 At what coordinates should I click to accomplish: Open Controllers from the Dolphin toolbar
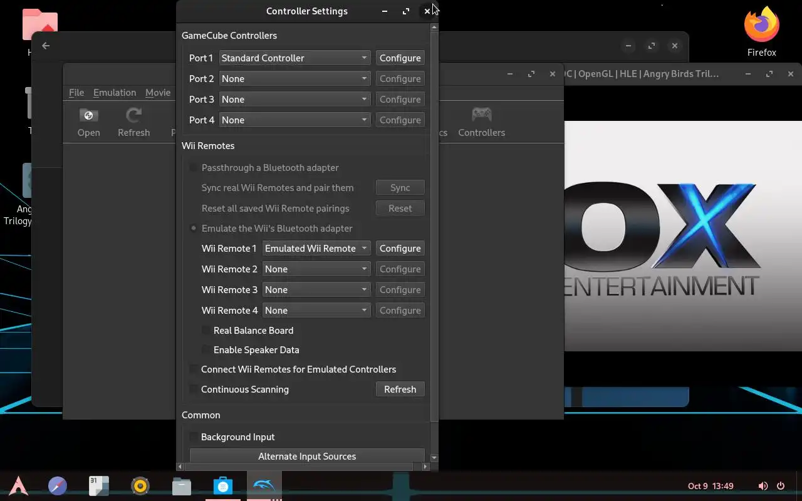point(481,121)
